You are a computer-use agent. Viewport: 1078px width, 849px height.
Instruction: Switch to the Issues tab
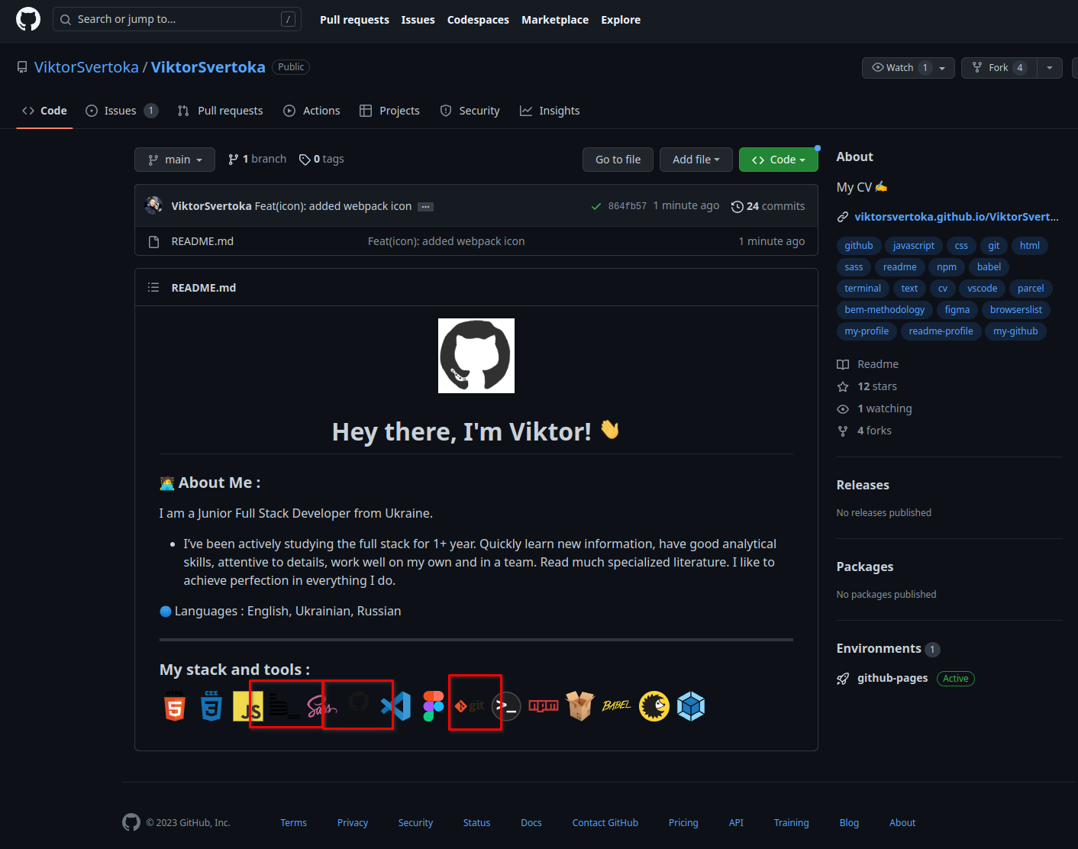(x=120, y=110)
